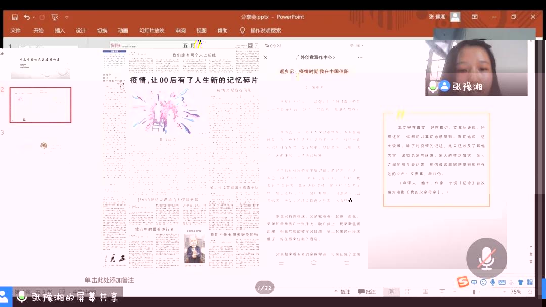The image size is (546, 307).
Task: Open the 视图 ribbon tab
Action: [x=201, y=31]
